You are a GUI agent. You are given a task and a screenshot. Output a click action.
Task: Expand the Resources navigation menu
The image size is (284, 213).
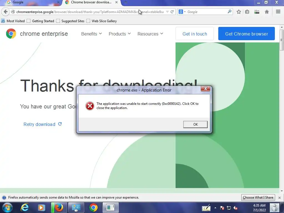click(x=150, y=34)
